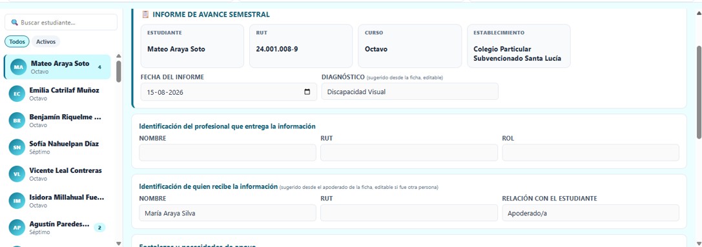Image resolution: width=702 pixels, height=247 pixels.
Task: Click Colegio Particular Subvencionado Santa Lucía text
Action: 517,54
